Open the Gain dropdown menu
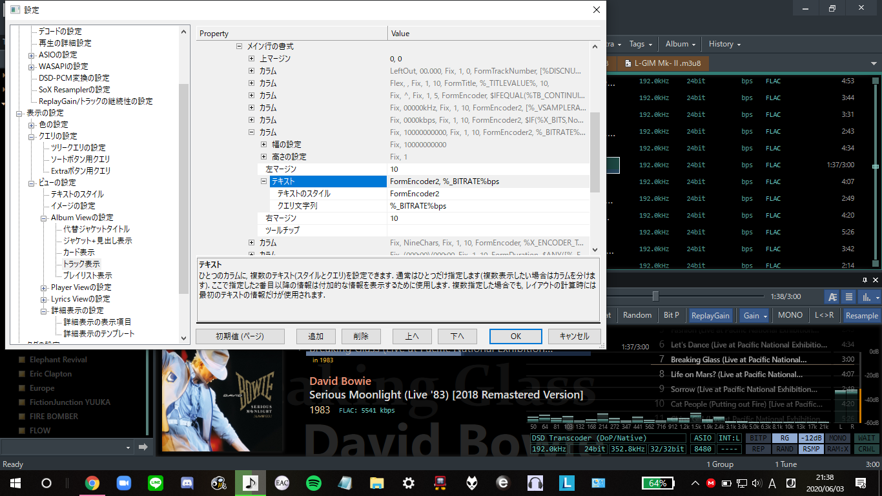The height and width of the screenshot is (496, 882). [x=754, y=315]
